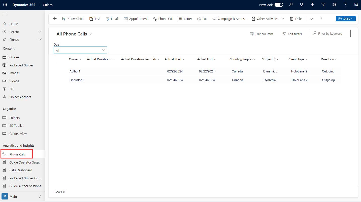This screenshot has height=202, width=361.
Task: Open the All Phone Calls view selector
Action: pyautogui.click(x=74, y=33)
